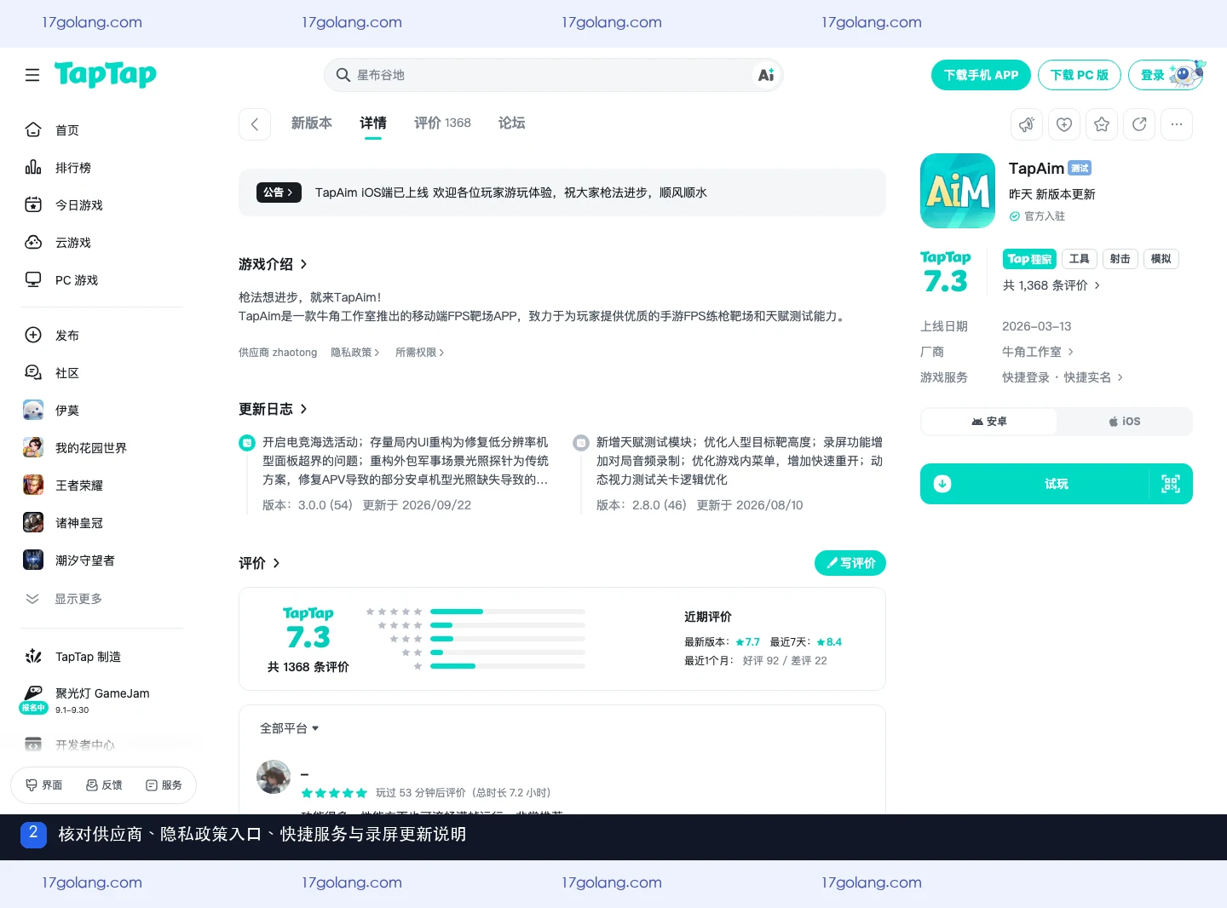Open the hamburger menu icon
The image size is (1227, 908).
pyautogui.click(x=32, y=75)
